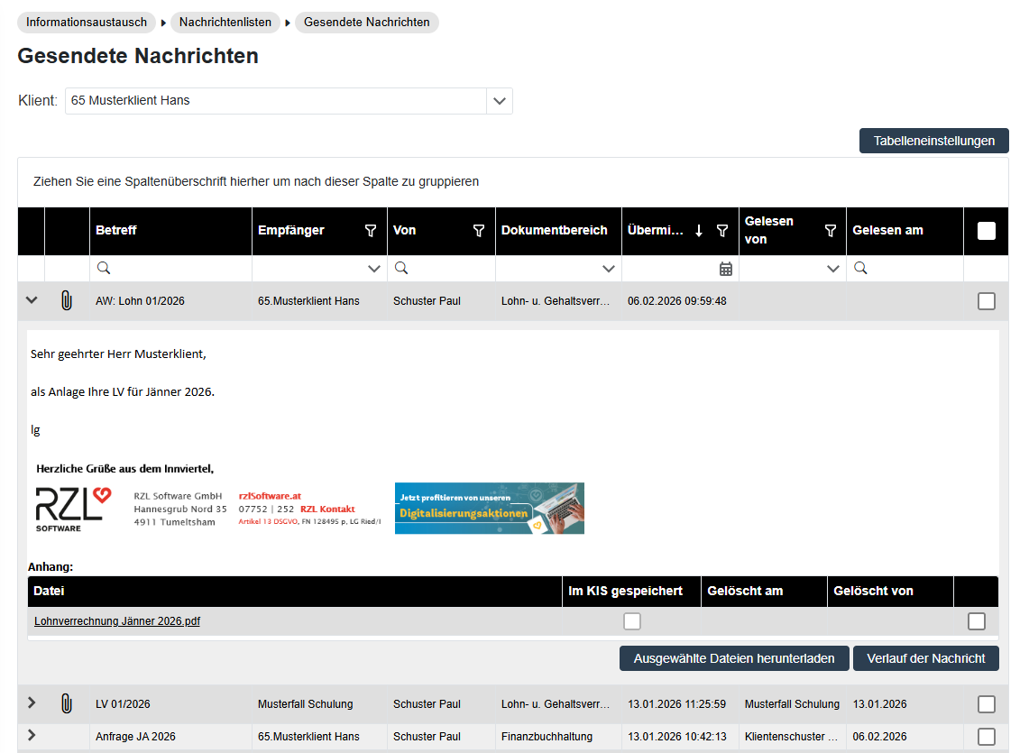Open the Gelesen von column filter
The width and height of the screenshot is (1029, 753).
tap(831, 231)
